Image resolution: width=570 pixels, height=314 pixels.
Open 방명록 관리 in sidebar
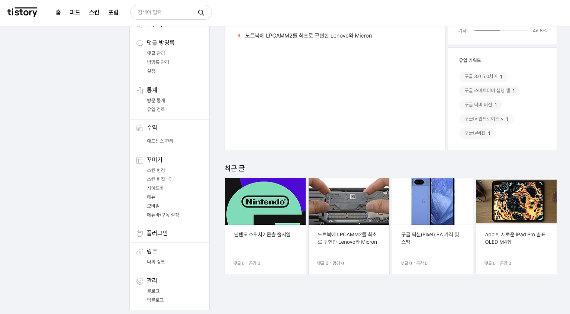coord(158,62)
